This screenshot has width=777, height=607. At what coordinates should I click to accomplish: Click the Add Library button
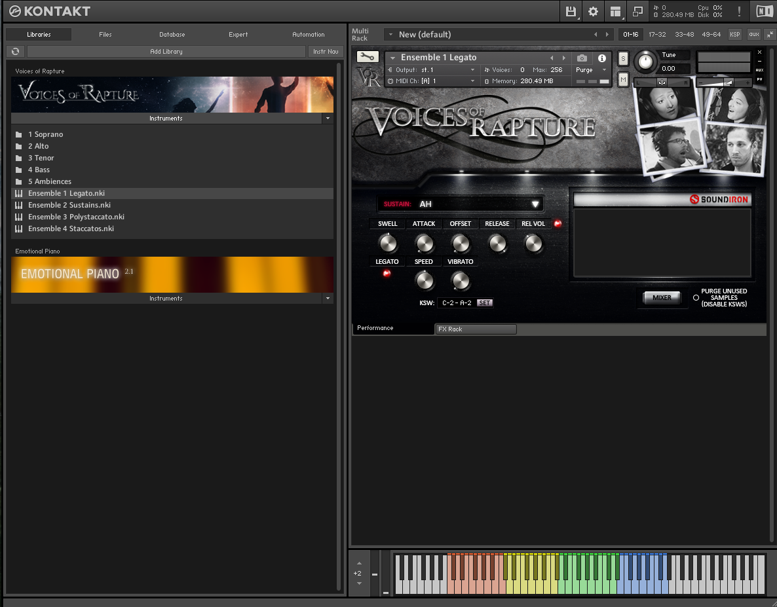pyautogui.click(x=166, y=52)
